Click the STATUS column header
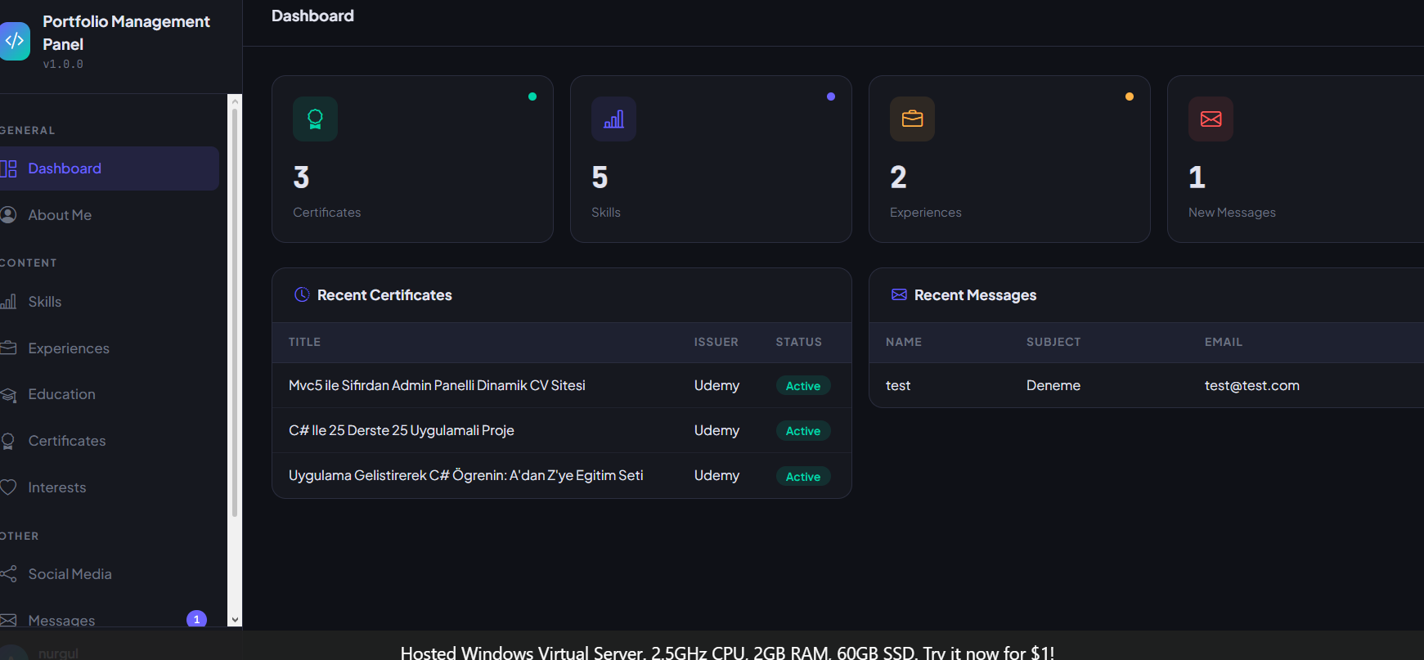This screenshot has height=660, width=1424. 799,342
